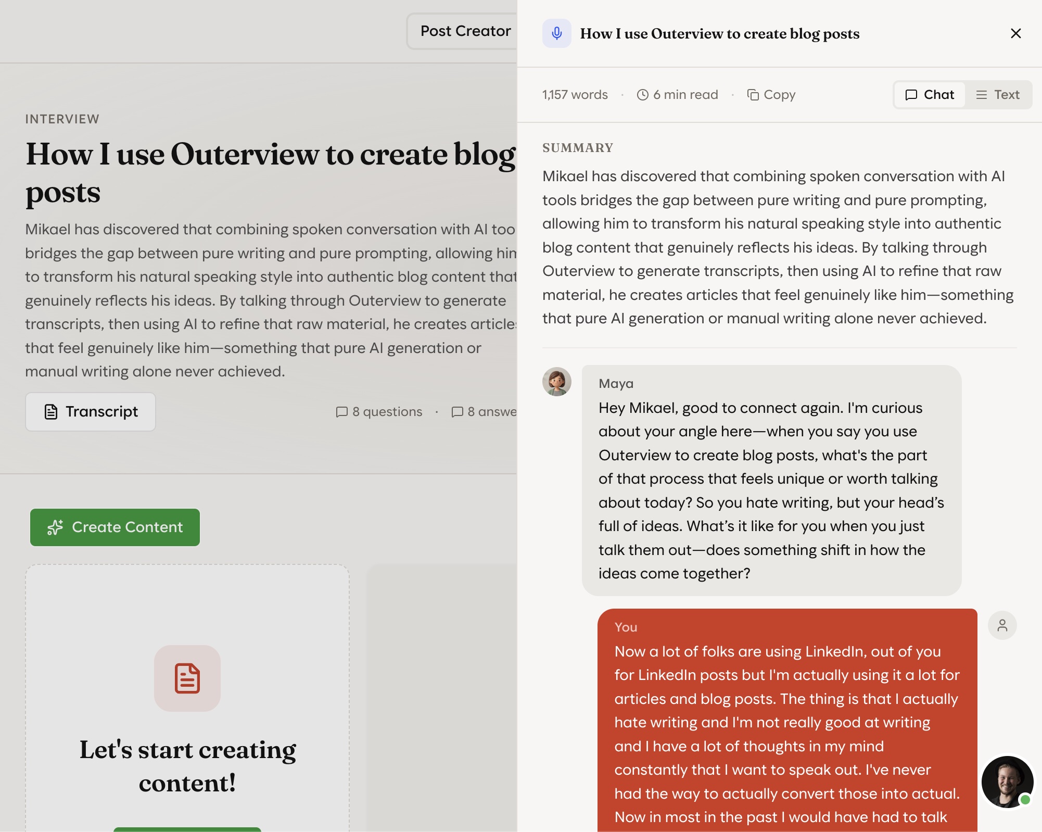Click the document icon in empty content card
Viewport: 1042px width, 832px height.
[x=187, y=678]
